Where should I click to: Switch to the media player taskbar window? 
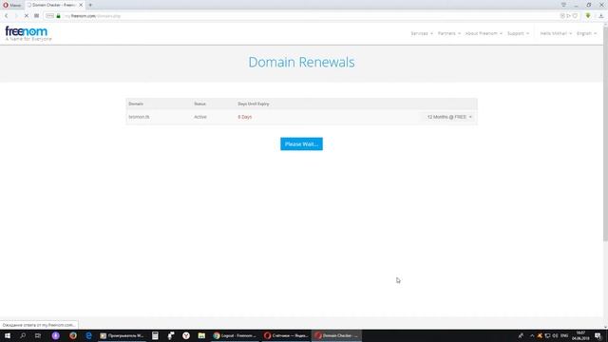tap(123, 335)
